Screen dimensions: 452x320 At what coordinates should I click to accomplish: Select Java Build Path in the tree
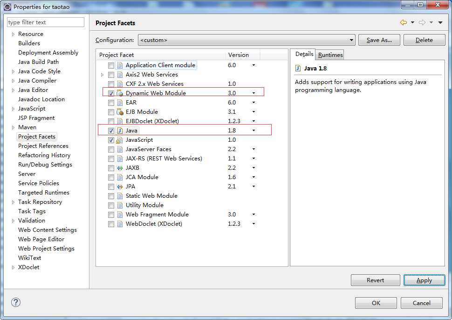click(38, 62)
